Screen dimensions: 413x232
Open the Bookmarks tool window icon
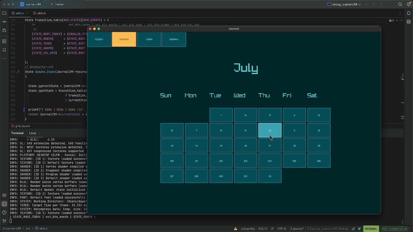point(4,50)
